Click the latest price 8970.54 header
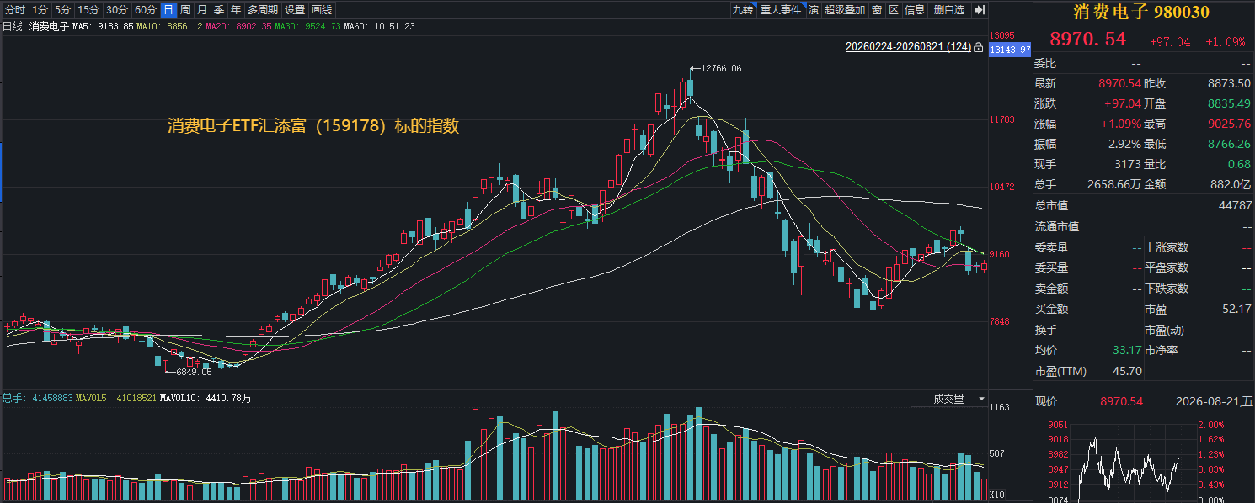Viewport: 1255px width, 503px height. click(1087, 39)
